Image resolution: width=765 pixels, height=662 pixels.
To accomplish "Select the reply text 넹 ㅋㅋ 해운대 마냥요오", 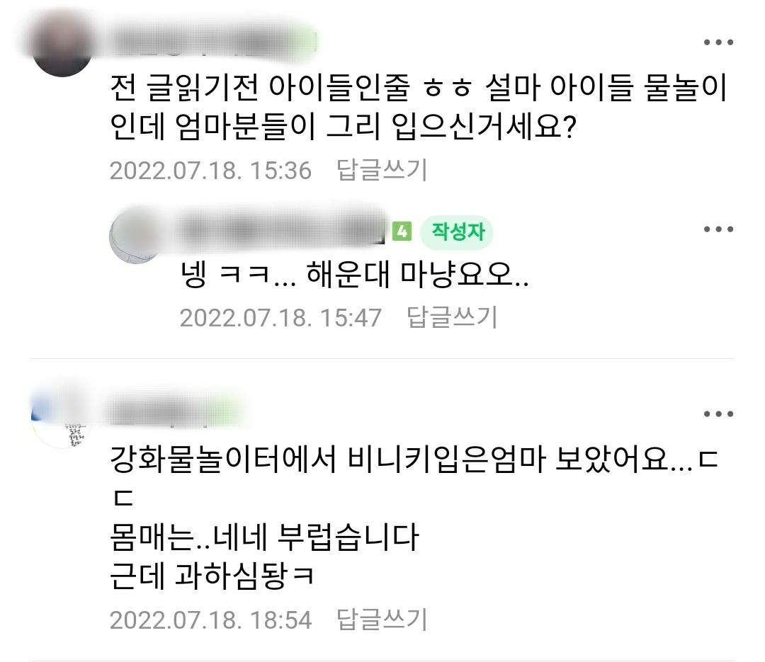I will (355, 275).
